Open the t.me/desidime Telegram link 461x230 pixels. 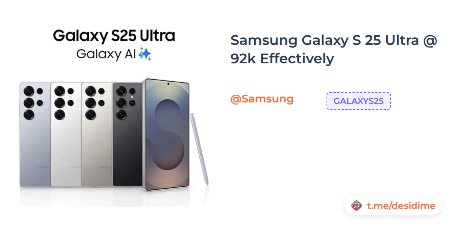point(401,206)
